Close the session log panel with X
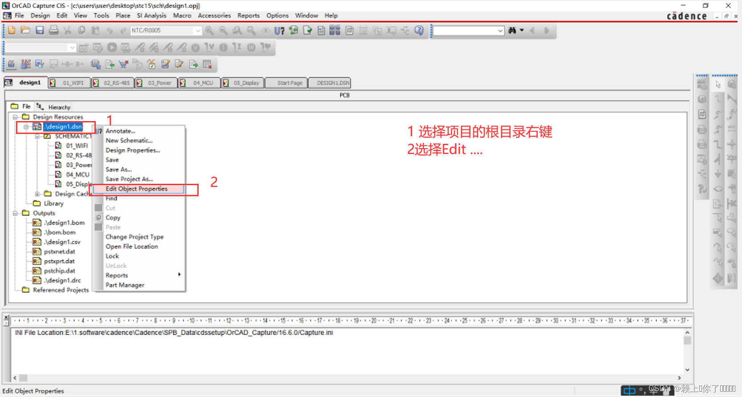742x397 pixels. [6, 317]
